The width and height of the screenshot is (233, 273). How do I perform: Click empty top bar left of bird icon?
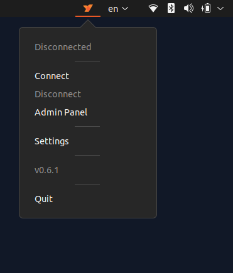coord(38,8)
